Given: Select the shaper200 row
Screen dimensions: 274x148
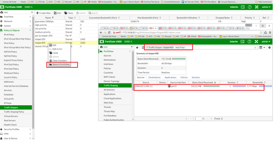Looking at the screenshot, I should (x=66, y=39).
